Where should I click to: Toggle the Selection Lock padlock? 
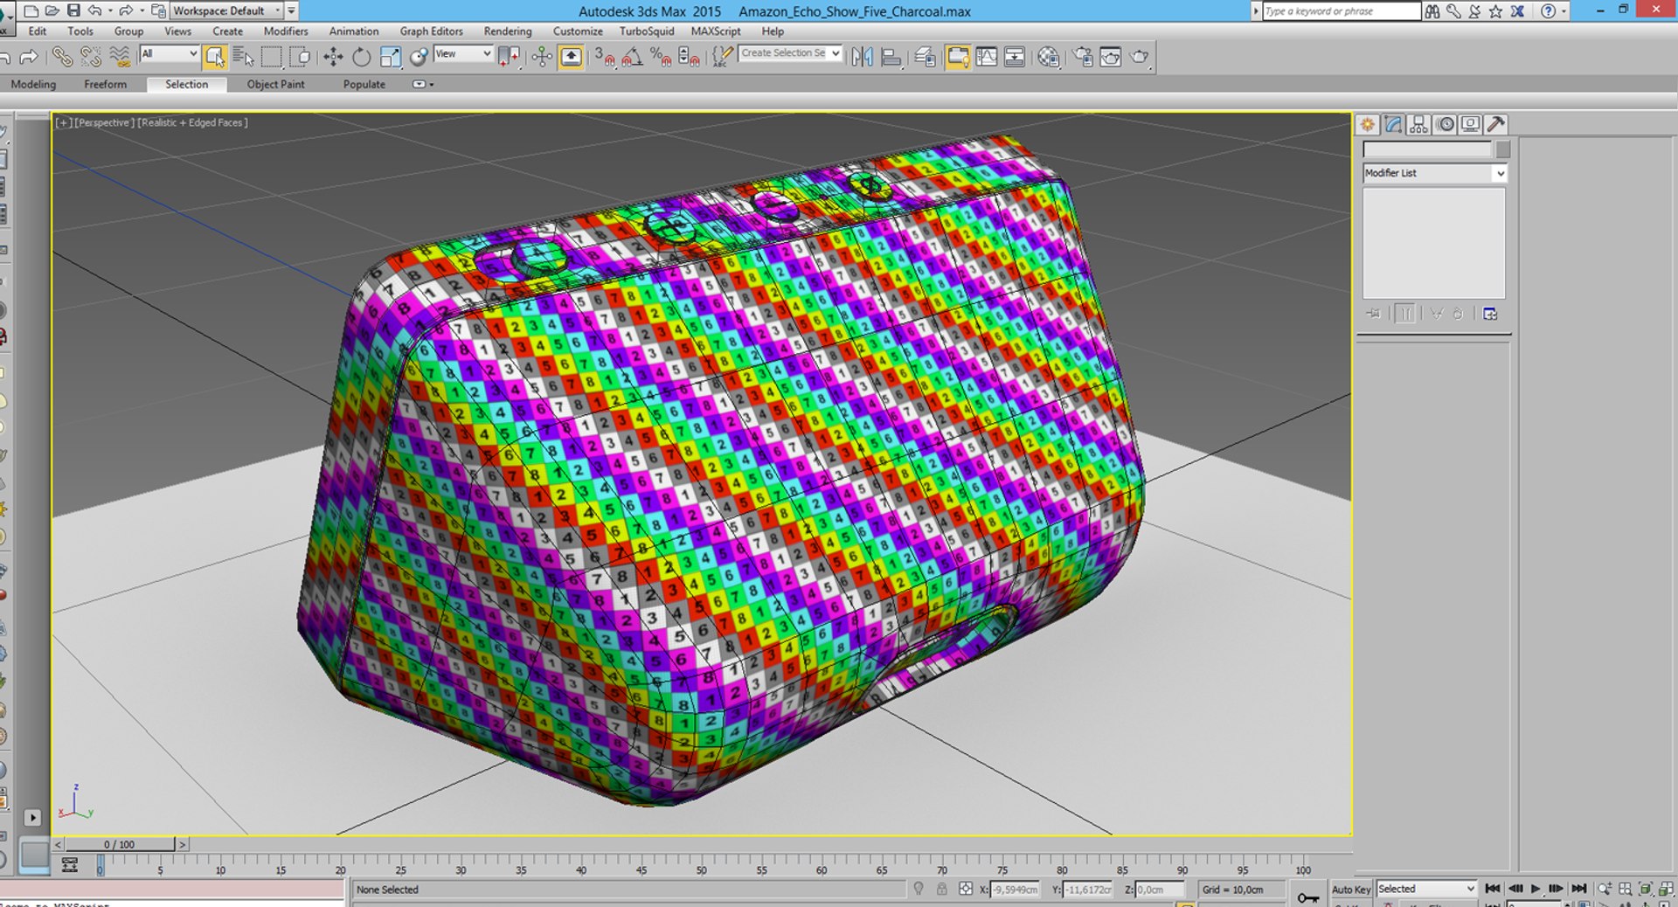click(x=941, y=889)
